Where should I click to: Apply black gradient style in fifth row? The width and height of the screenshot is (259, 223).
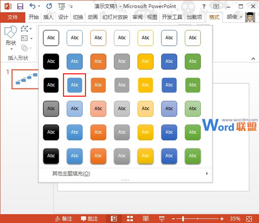pyautogui.click(x=51, y=132)
